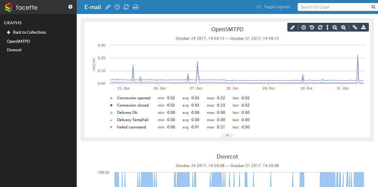Screen dimensions: 378x187
Task: Download the OpenSMTPD graph
Action: [363, 27]
